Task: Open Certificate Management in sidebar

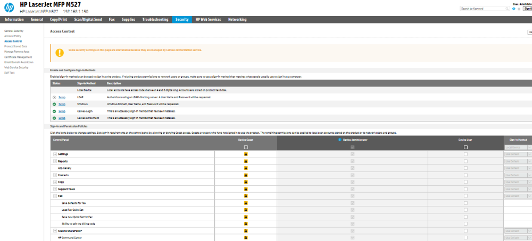Action: 18,57
